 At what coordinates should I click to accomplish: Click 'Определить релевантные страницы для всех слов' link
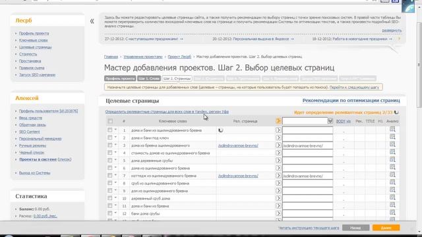[x=167, y=112]
